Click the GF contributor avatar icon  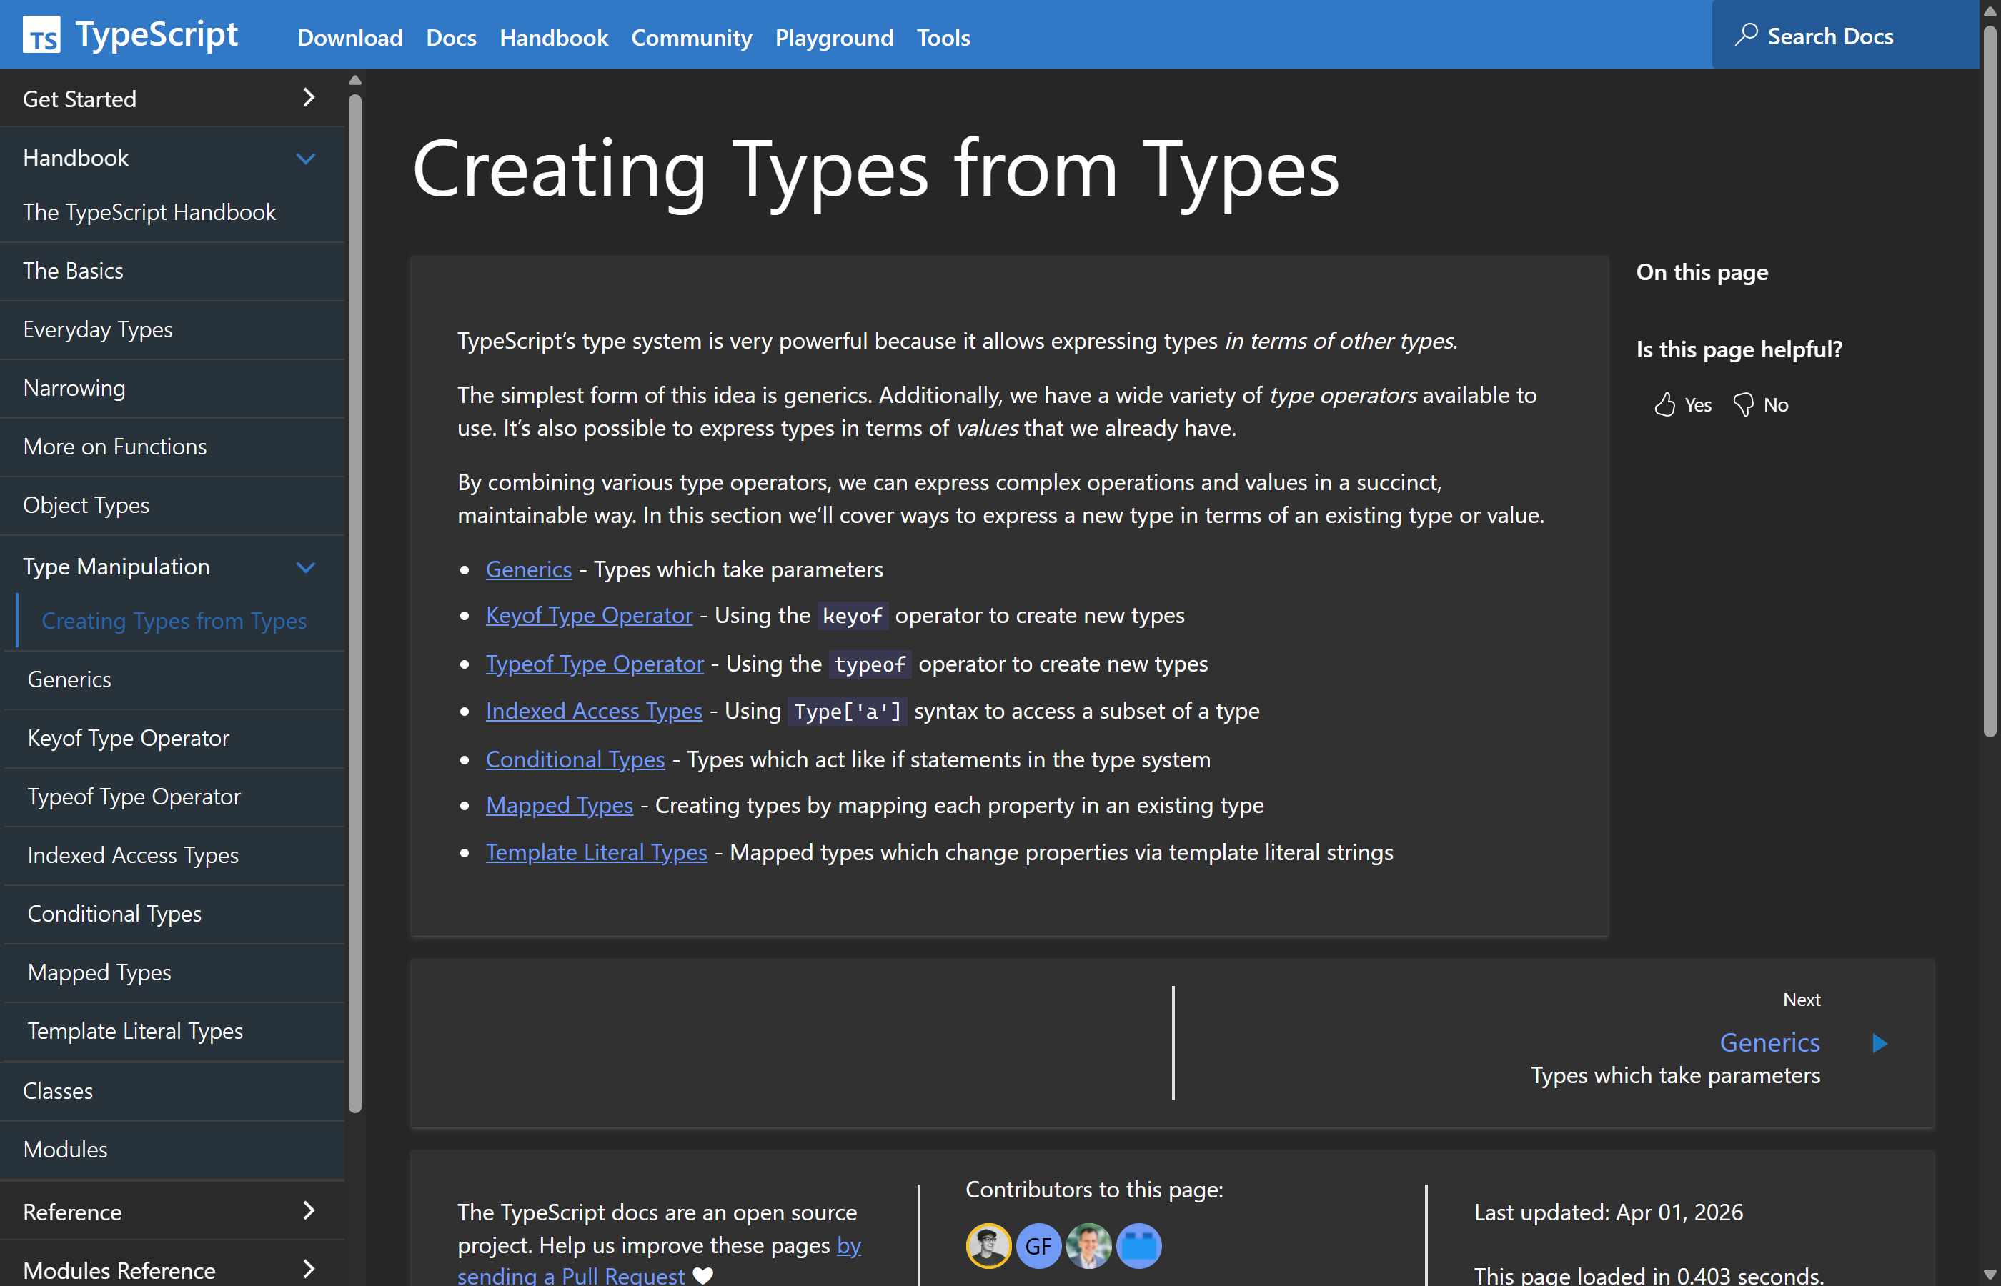point(1038,1245)
